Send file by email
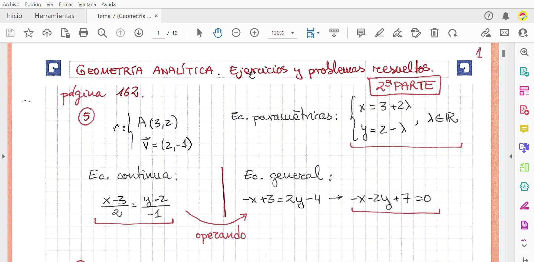The height and width of the screenshot is (262, 534). pos(505,33)
